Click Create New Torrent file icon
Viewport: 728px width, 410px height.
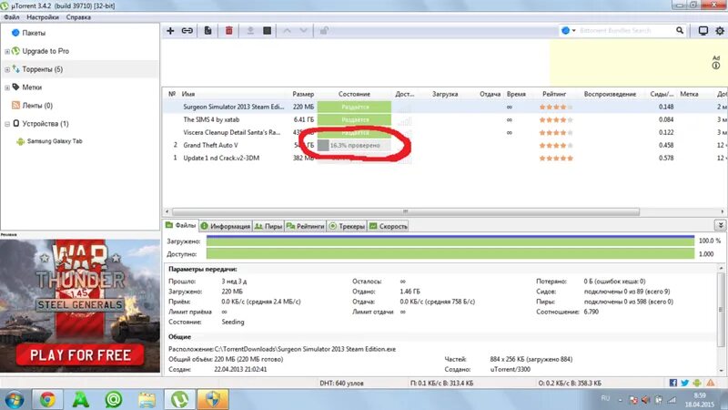pyautogui.click(x=208, y=31)
